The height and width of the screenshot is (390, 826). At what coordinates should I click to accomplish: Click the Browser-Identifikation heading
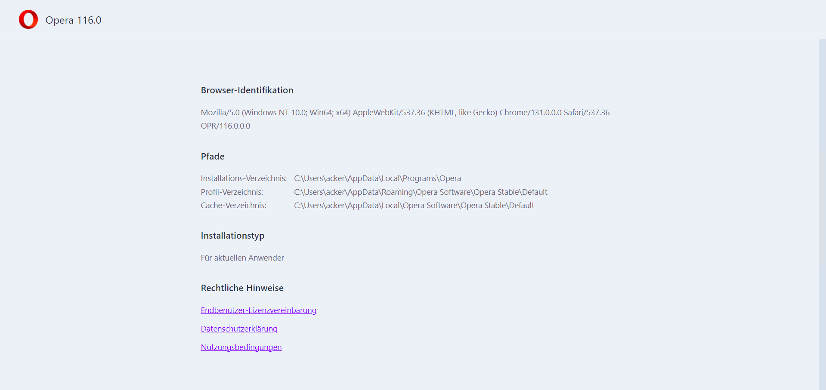point(247,90)
